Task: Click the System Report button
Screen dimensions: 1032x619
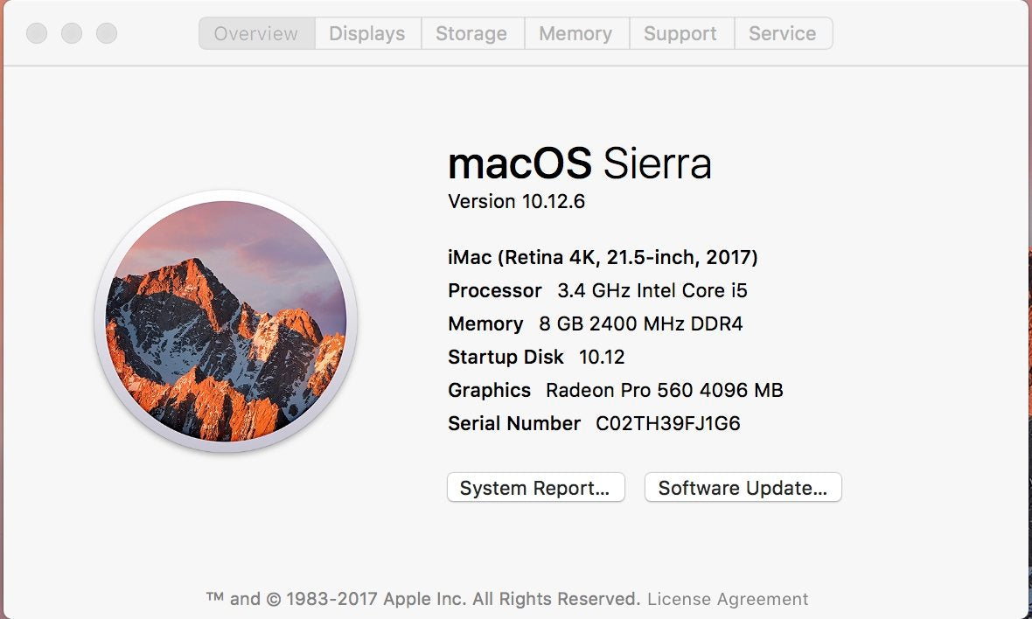Action: [535, 488]
